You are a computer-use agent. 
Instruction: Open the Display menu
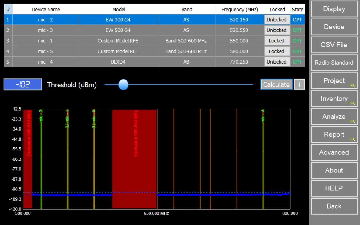[334, 9]
